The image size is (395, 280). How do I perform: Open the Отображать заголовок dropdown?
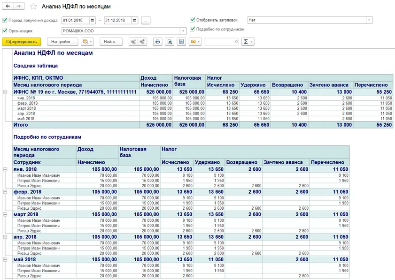point(369,20)
